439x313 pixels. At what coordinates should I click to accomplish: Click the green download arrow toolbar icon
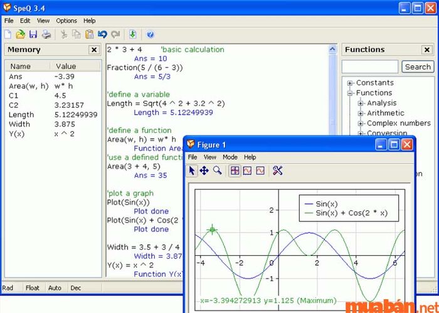[133, 34]
